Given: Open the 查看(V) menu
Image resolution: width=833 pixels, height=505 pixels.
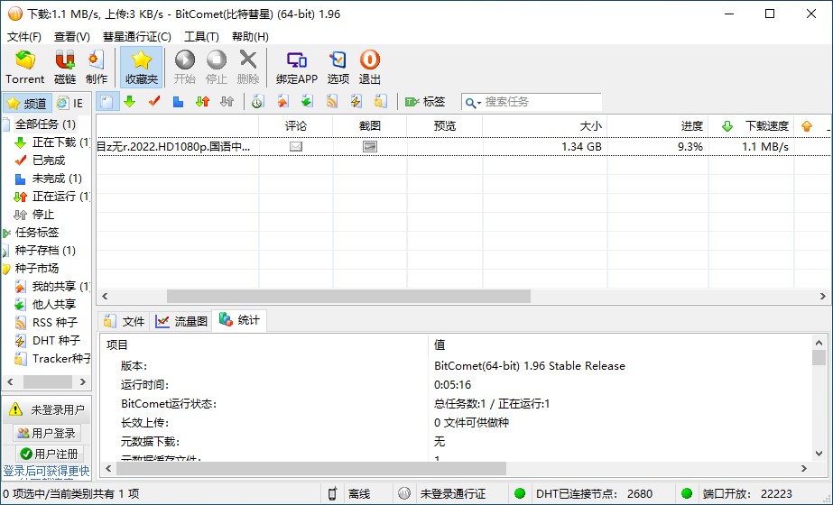Looking at the screenshot, I should pyautogui.click(x=71, y=37).
